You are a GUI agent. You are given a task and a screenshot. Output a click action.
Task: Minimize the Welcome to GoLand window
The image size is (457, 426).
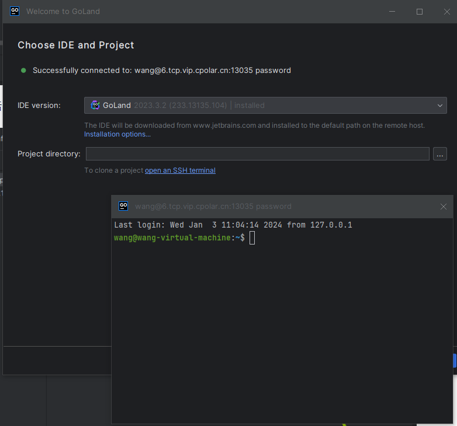(392, 12)
